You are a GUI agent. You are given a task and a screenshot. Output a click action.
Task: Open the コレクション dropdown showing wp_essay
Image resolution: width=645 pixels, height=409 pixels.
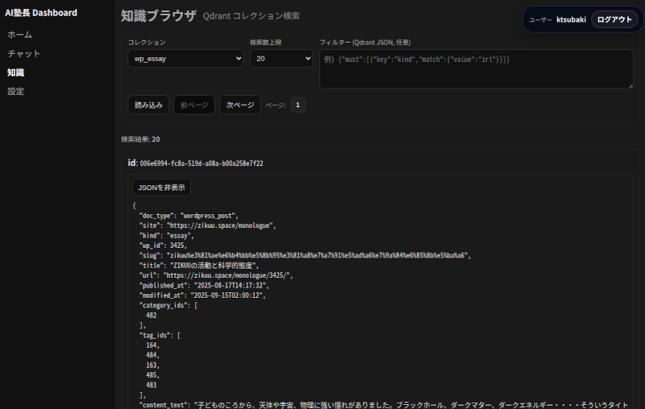coord(185,58)
